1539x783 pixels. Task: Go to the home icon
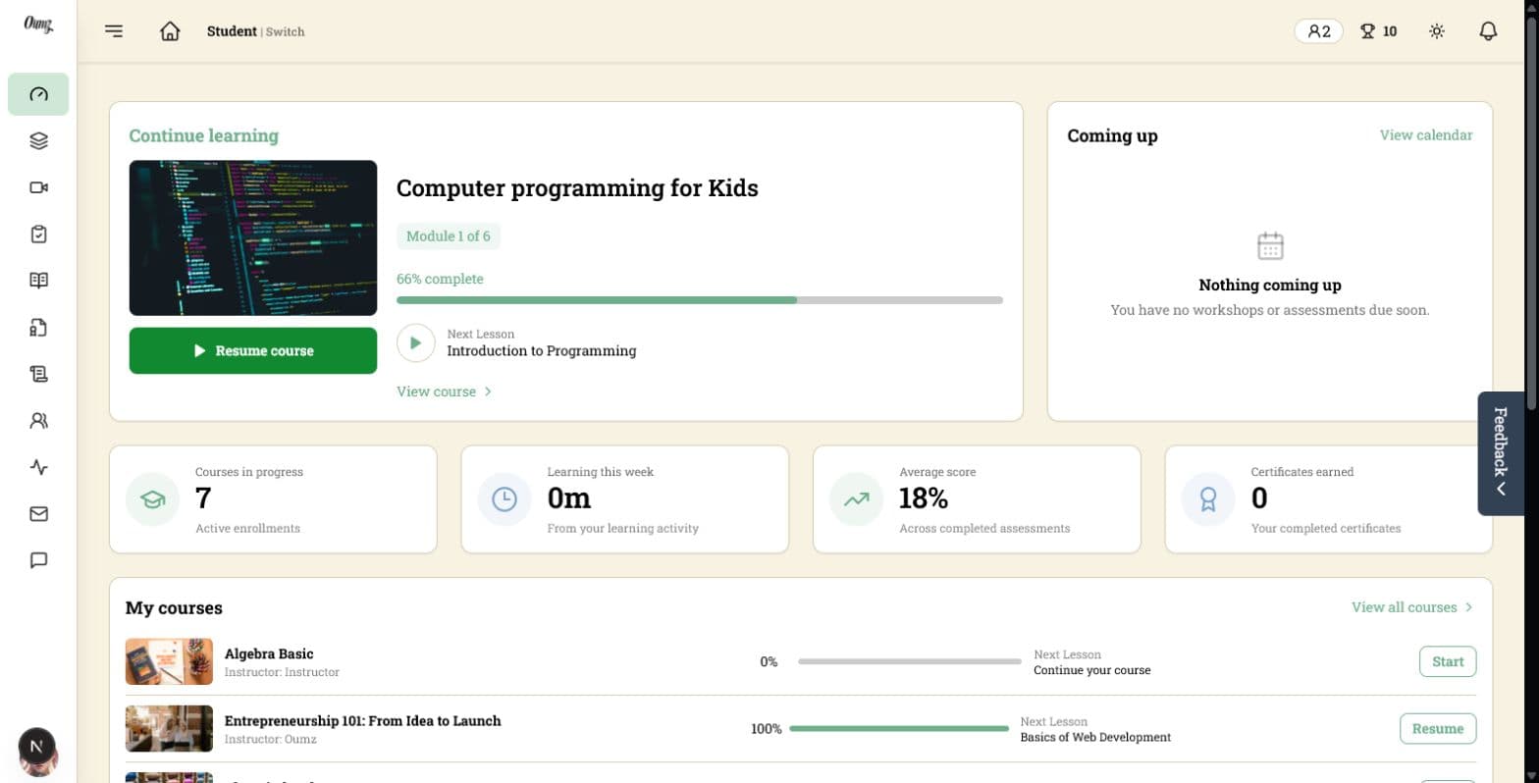[x=170, y=31]
